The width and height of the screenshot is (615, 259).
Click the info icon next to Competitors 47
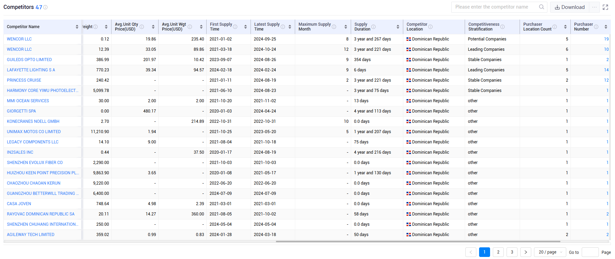(x=45, y=7)
